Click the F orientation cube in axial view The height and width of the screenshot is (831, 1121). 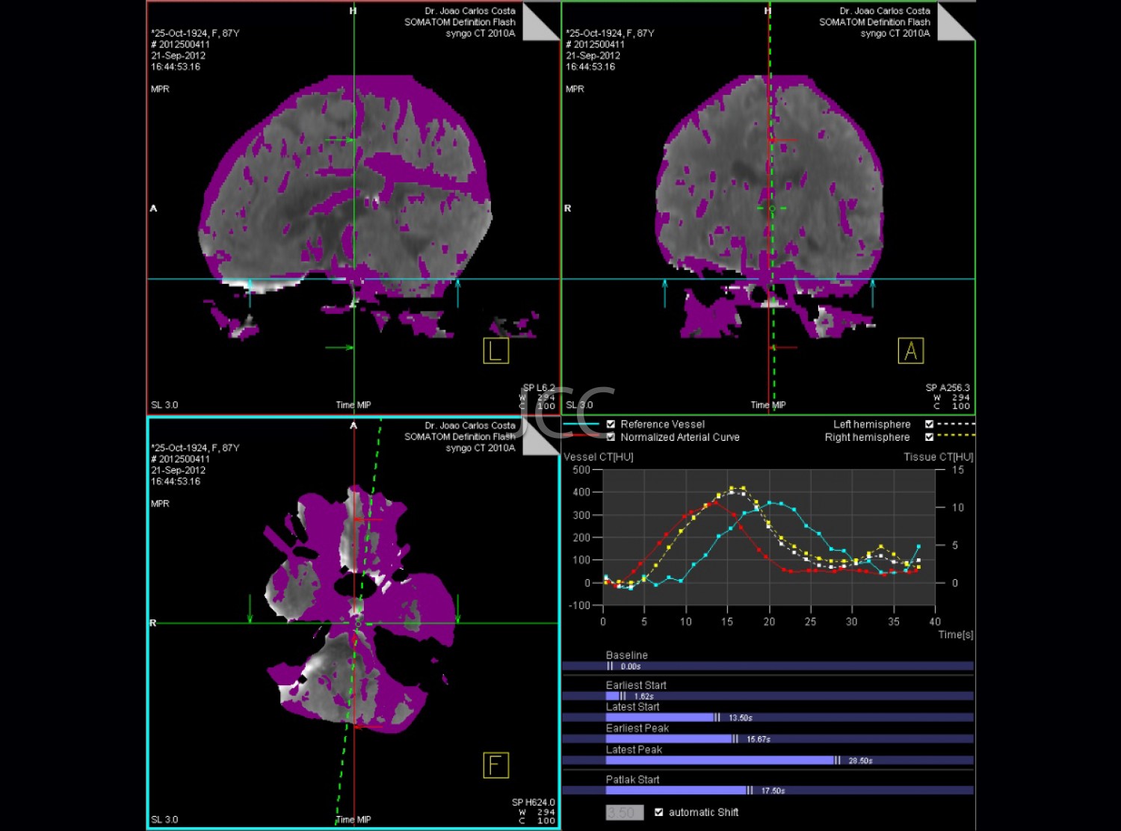[x=496, y=765]
